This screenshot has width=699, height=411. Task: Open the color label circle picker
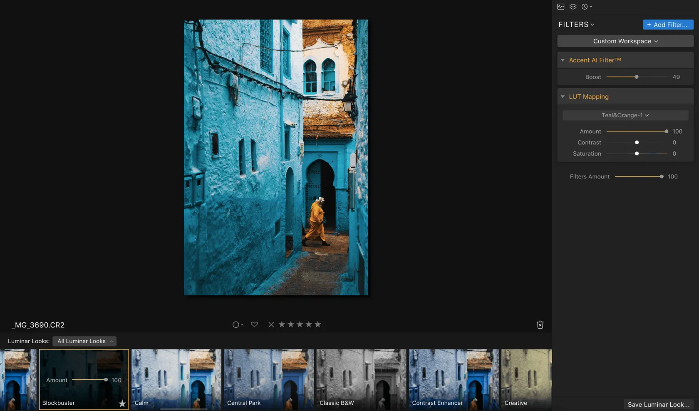pos(238,324)
